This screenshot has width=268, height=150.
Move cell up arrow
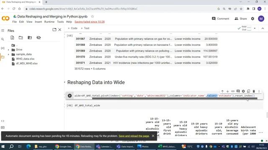coord(222,91)
